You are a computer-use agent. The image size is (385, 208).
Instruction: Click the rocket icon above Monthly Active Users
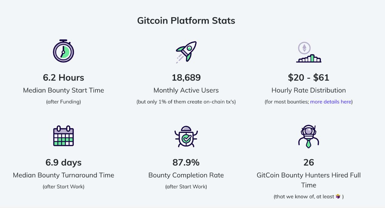click(186, 52)
